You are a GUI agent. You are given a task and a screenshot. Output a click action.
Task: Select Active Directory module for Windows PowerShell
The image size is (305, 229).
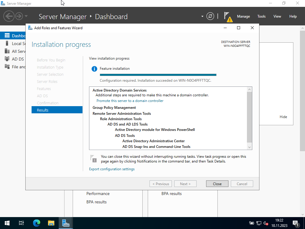pos(155,130)
